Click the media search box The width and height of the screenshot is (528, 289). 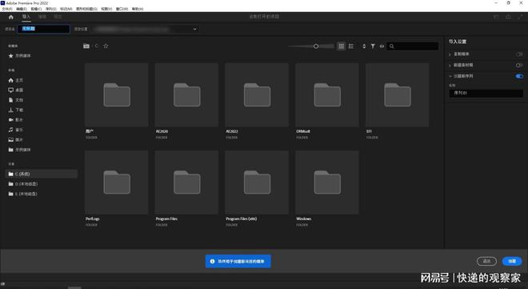[x=413, y=46]
